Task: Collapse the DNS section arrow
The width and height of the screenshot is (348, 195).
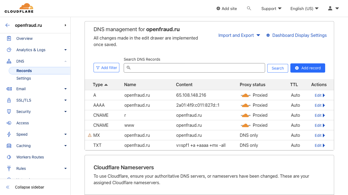Action: (x=66, y=61)
